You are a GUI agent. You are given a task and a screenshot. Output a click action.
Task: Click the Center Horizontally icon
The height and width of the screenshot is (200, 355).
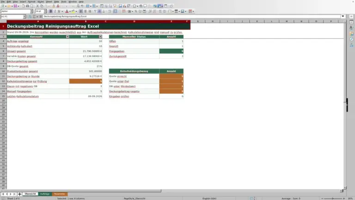86,11
